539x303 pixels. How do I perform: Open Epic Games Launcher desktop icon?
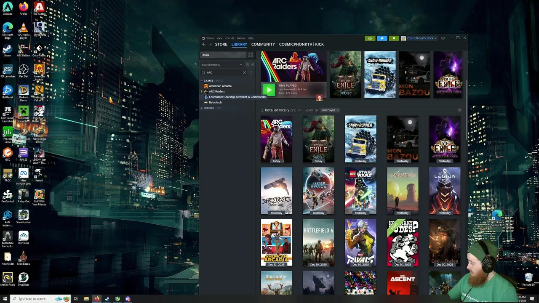pyautogui.click(x=8, y=114)
